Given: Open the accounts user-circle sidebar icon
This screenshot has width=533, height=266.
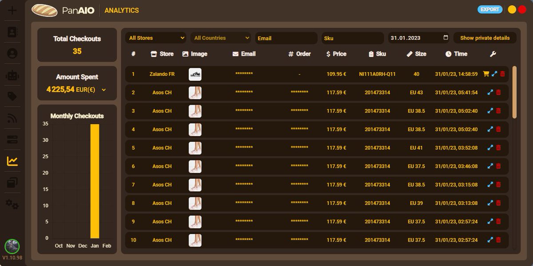Looking at the screenshot, I should (x=12, y=54).
